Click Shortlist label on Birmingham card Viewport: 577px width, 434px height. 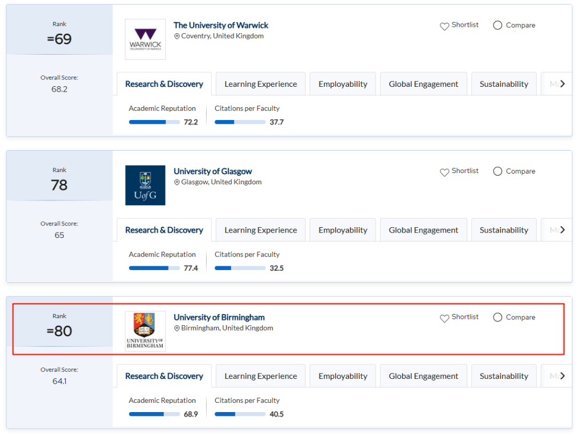click(x=465, y=317)
